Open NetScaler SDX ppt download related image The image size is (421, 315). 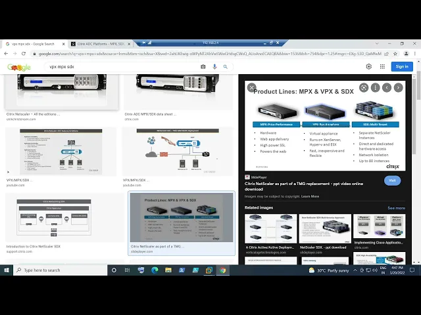pos(325,228)
